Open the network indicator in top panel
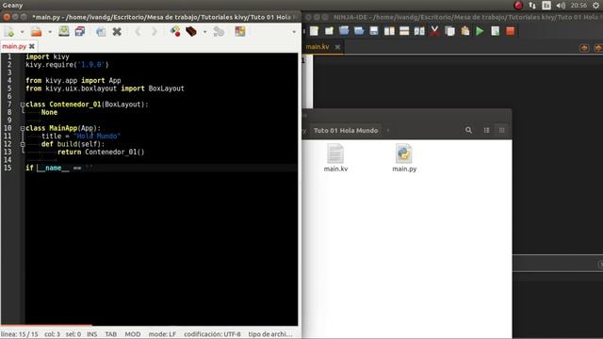Viewport: 603px width, 339px height. (x=532, y=5)
